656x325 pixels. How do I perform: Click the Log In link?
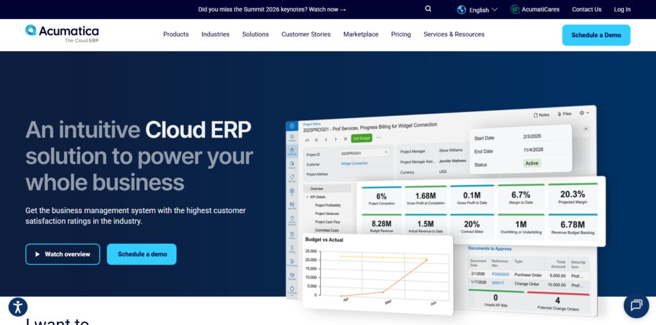tap(622, 9)
